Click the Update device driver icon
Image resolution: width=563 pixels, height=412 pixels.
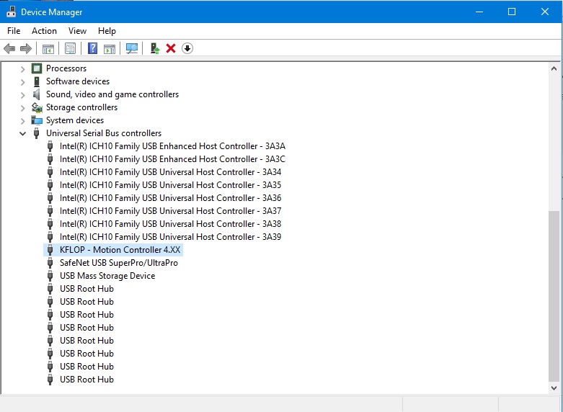[154, 48]
